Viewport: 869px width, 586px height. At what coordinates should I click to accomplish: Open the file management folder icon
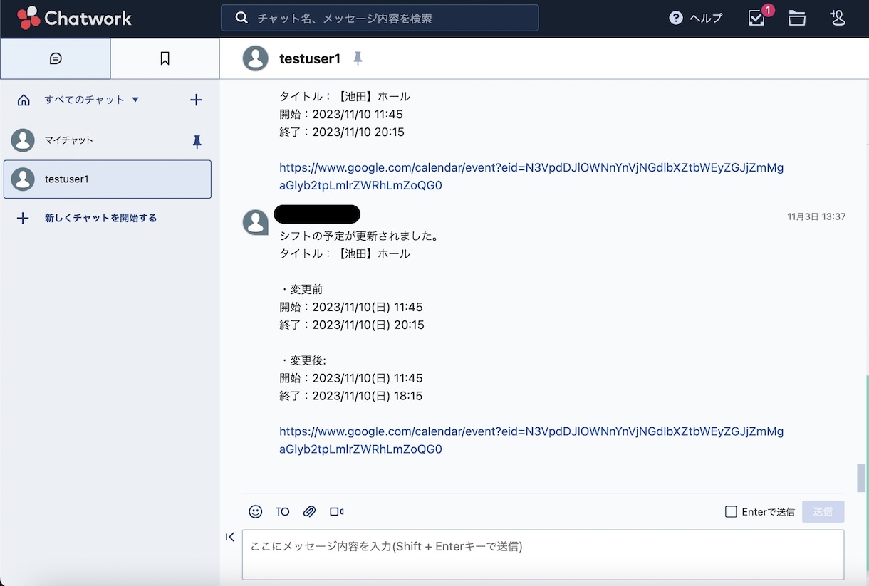[x=797, y=19]
